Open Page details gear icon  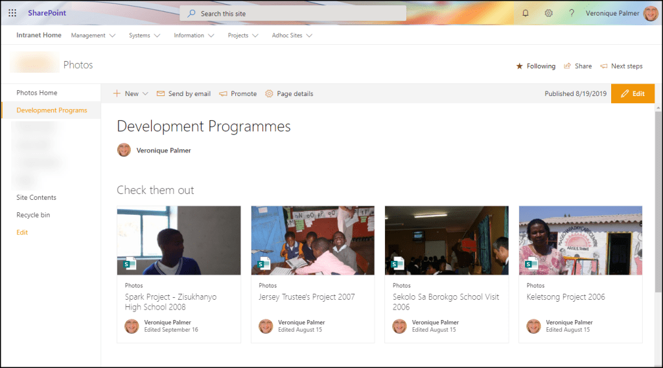269,93
